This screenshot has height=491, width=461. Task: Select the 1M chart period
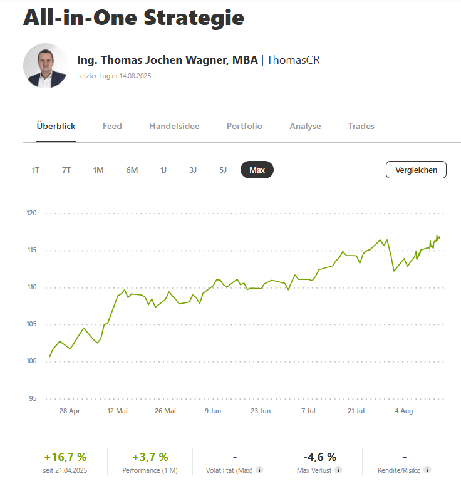point(98,170)
